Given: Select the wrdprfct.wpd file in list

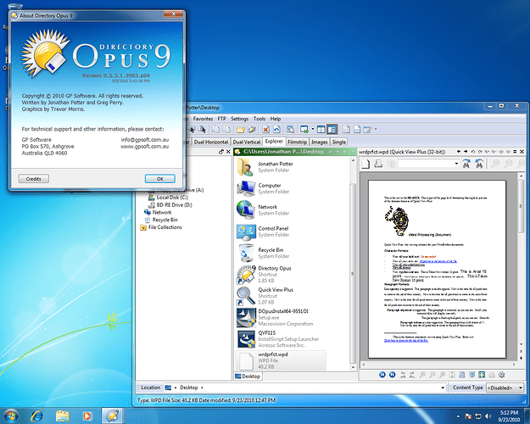Looking at the screenshot, I should [x=281, y=360].
